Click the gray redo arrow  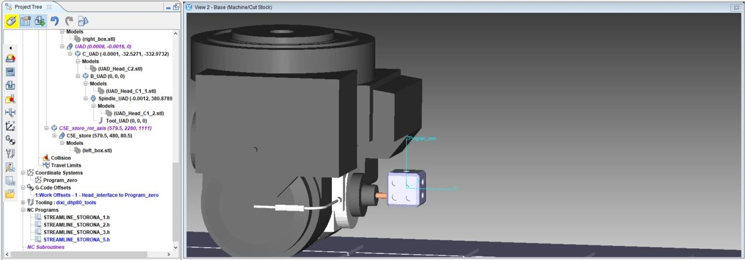69,21
